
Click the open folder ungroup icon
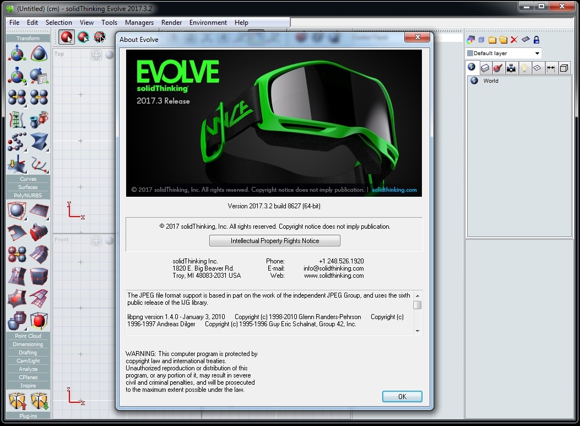503,40
